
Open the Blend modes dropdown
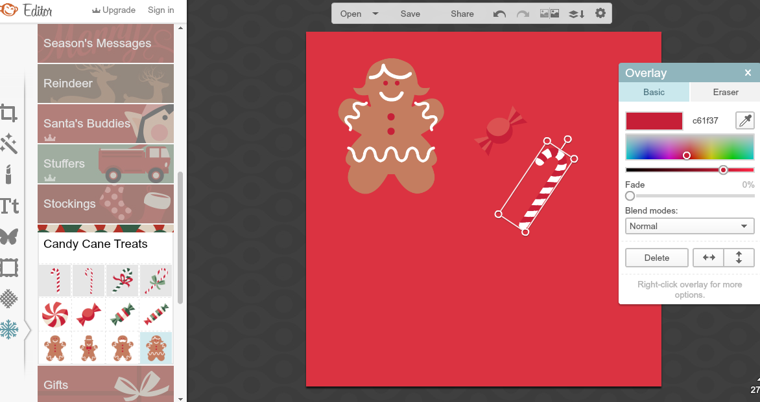click(x=689, y=226)
